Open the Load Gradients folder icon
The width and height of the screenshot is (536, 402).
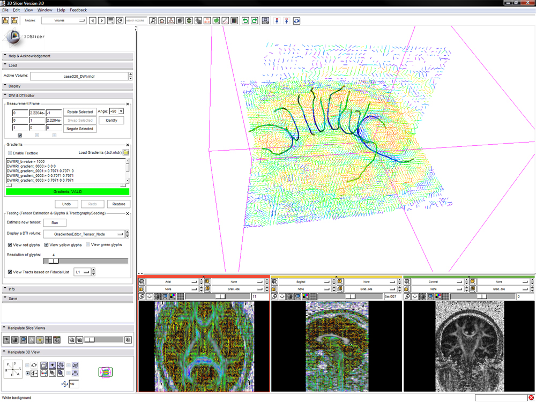pos(126,153)
